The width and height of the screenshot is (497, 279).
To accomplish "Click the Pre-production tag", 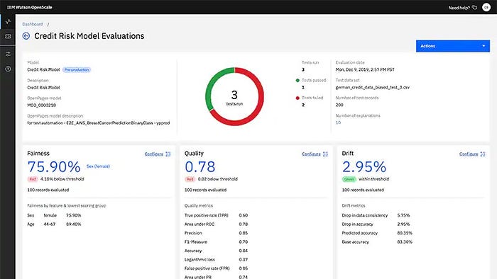I will click(x=77, y=70).
